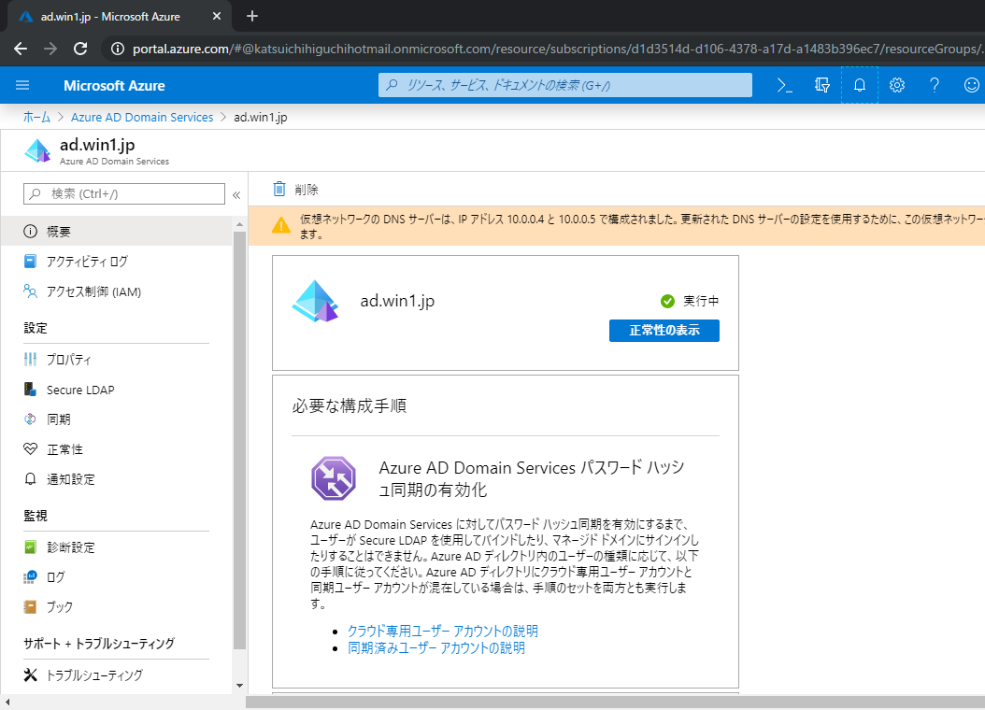
Task: Click the 同期 sync icon
Action: [x=30, y=419]
